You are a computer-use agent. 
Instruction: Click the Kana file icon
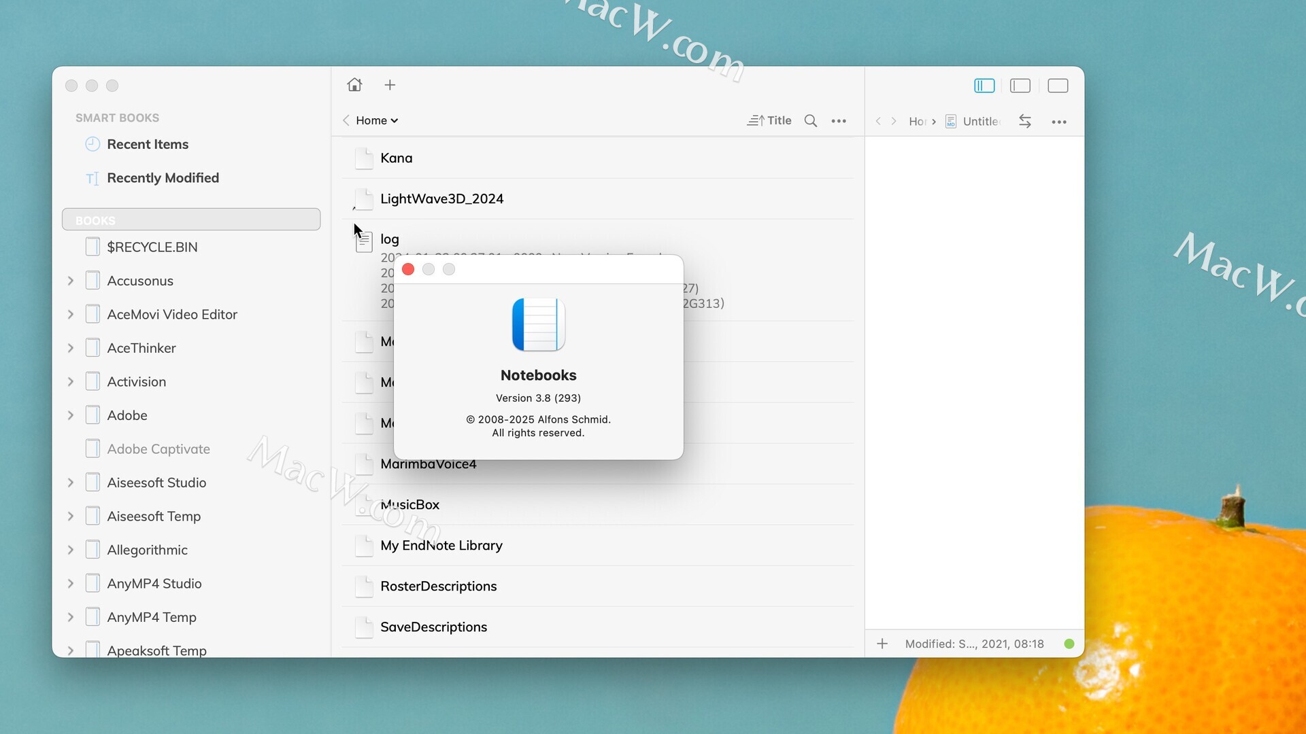point(364,158)
